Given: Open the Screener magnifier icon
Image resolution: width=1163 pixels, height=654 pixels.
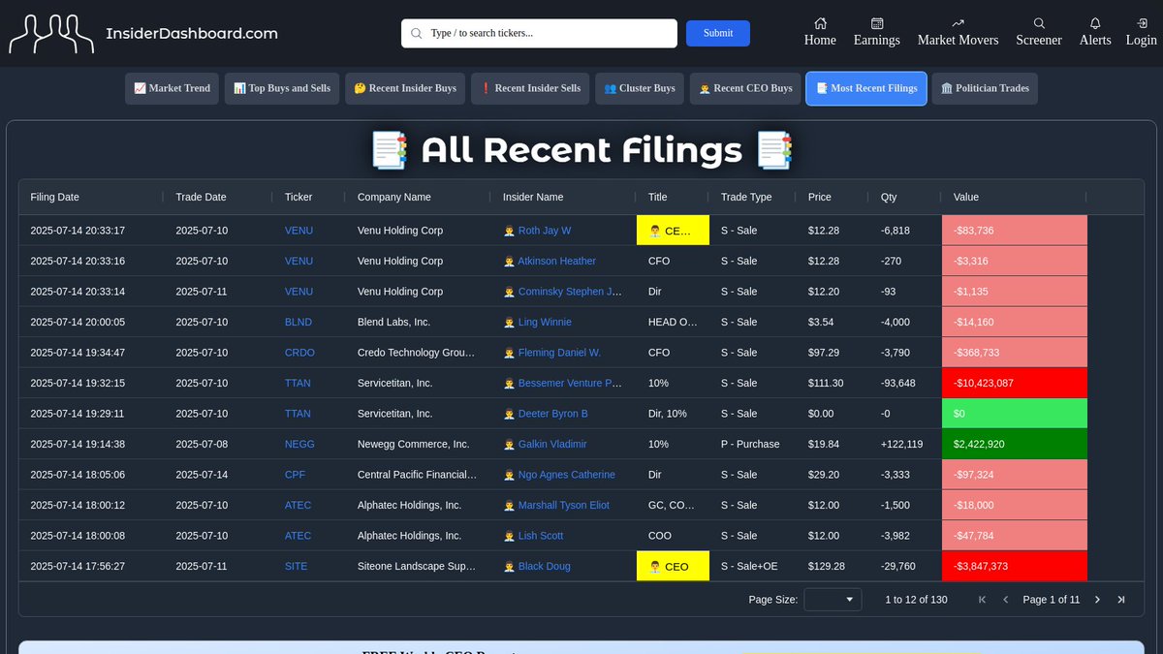Looking at the screenshot, I should pyautogui.click(x=1039, y=23).
